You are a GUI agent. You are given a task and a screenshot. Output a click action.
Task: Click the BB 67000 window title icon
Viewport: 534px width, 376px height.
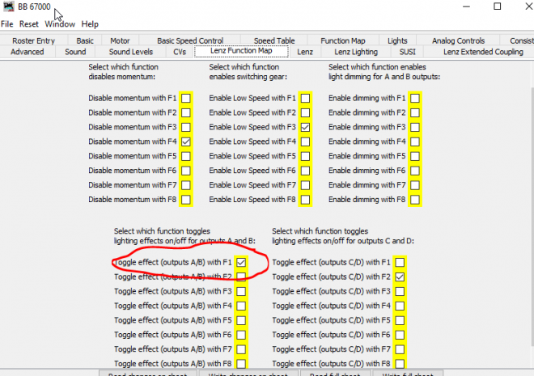click(x=8, y=6)
